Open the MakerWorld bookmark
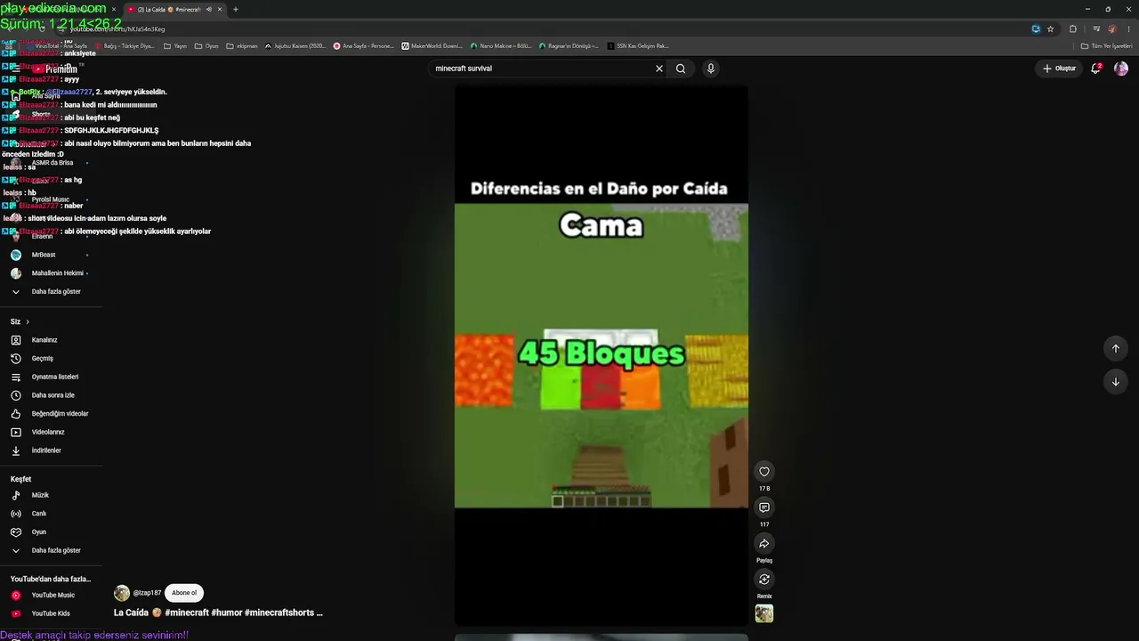The height and width of the screenshot is (641, 1139). (x=432, y=45)
